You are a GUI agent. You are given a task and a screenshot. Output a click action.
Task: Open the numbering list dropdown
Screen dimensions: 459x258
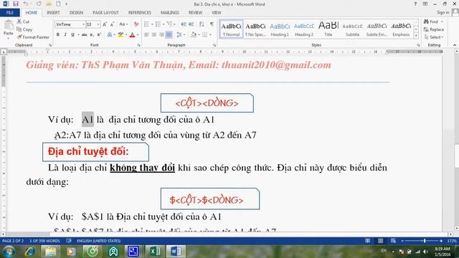pos(164,24)
